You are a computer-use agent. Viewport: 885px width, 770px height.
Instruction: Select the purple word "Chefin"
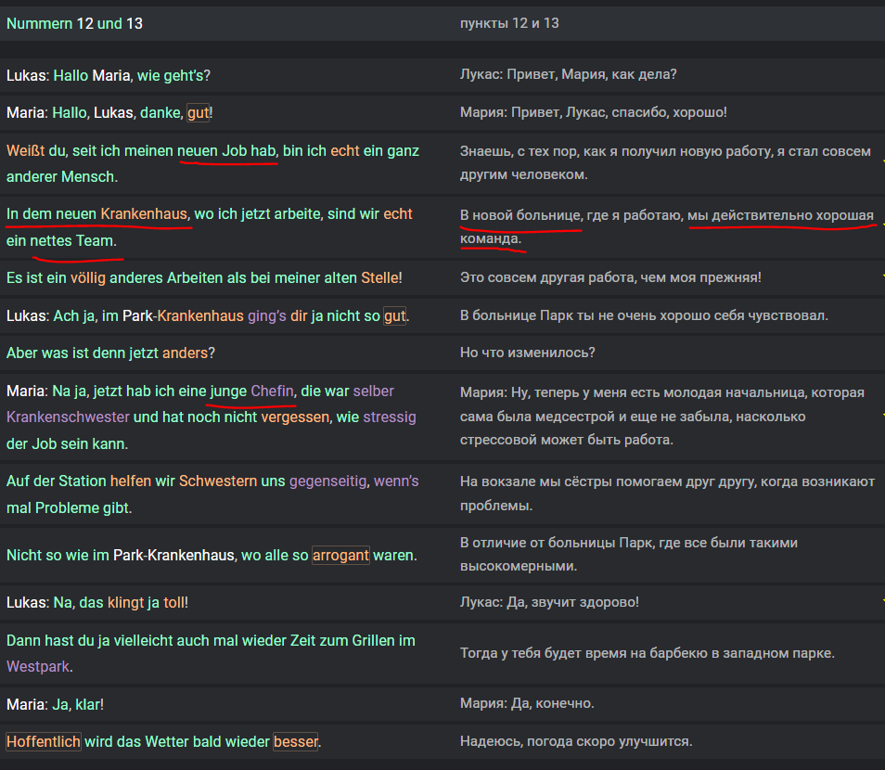pyautogui.click(x=272, y=391)
